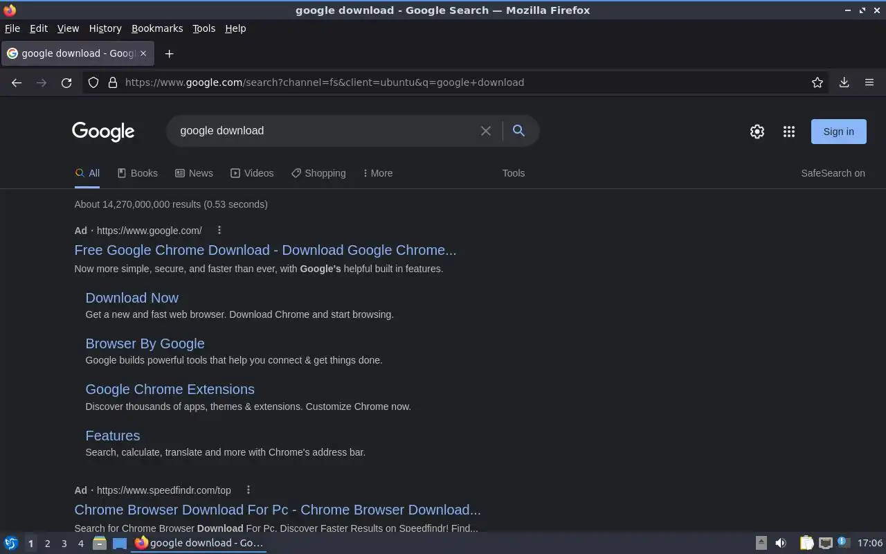Open the Google apps grid

point(789,132)
